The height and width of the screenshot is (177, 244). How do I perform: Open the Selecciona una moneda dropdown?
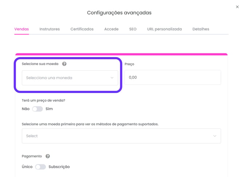(x=70, y=78)
